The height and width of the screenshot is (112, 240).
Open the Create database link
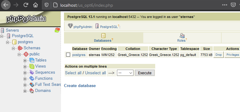[80, 86]
